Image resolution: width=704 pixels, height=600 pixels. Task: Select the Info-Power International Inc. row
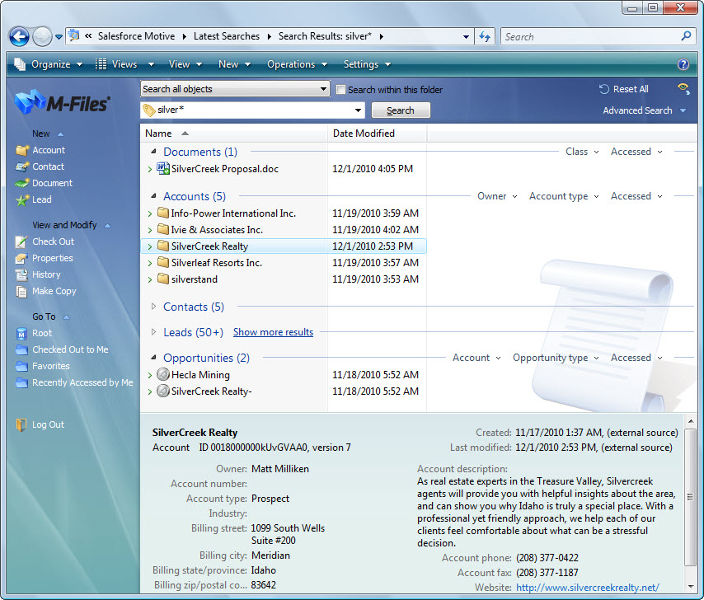pyautogui.click(x=284, y=213)
